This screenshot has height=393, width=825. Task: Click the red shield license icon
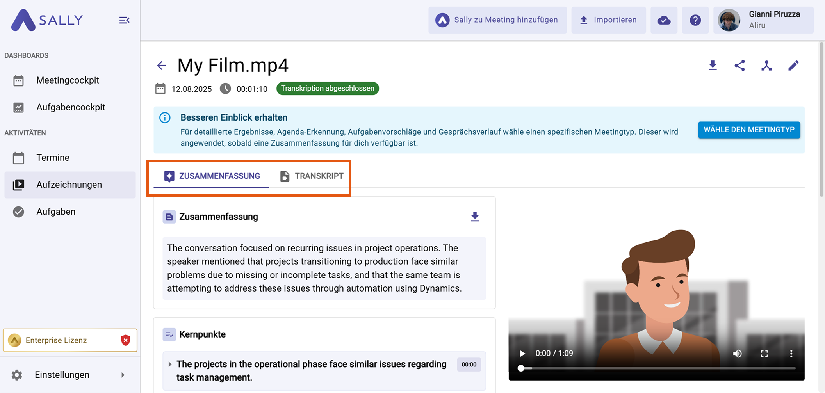tap(125, 340)
